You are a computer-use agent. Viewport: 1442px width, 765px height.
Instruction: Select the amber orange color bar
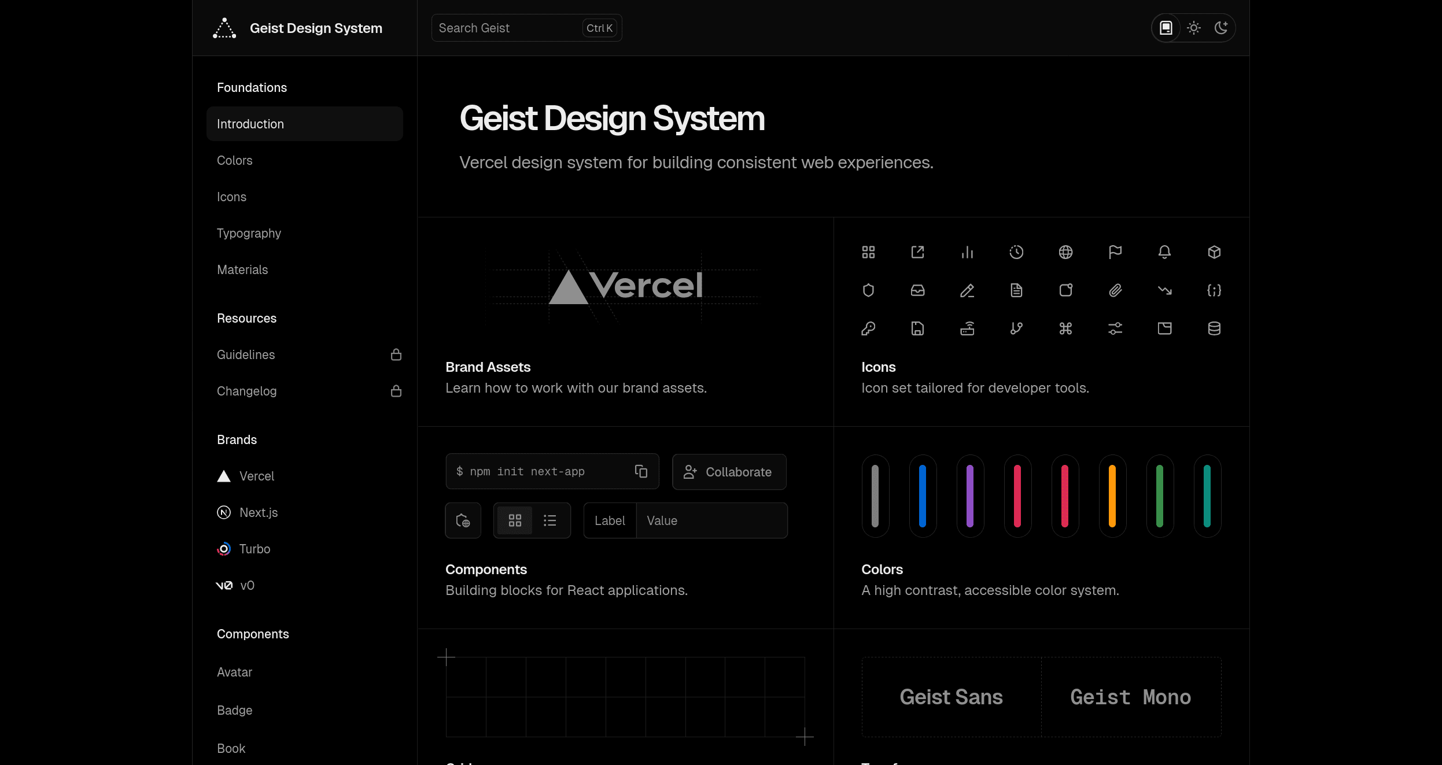pos(1112,496)
